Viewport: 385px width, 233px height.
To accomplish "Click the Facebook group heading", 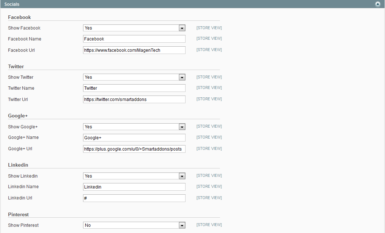I will [19, 17].
